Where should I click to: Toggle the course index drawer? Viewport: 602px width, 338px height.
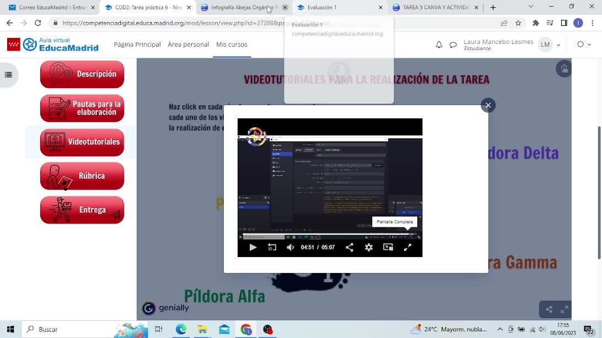[x=8, y=75]
